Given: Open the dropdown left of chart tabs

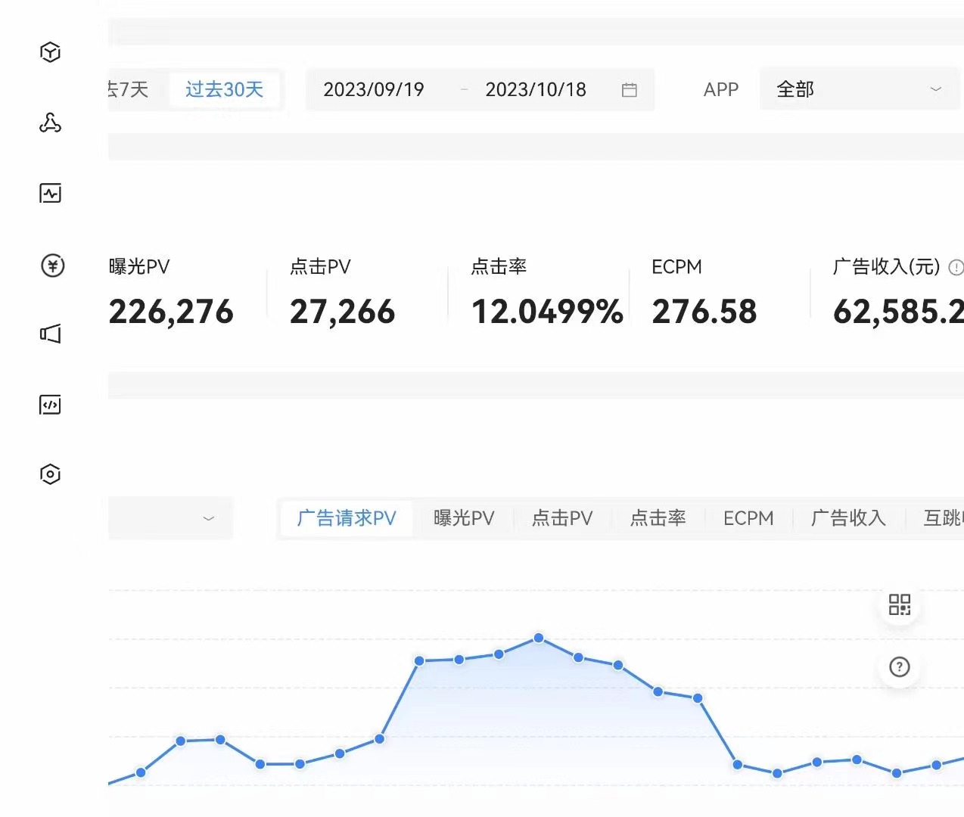Looking at the screenshot, I should pos(170,518).
